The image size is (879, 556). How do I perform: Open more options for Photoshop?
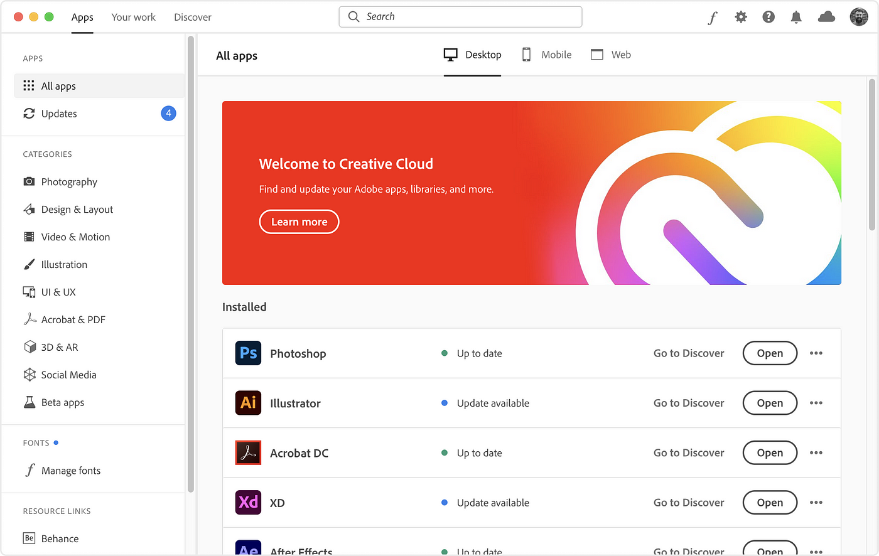816,353
